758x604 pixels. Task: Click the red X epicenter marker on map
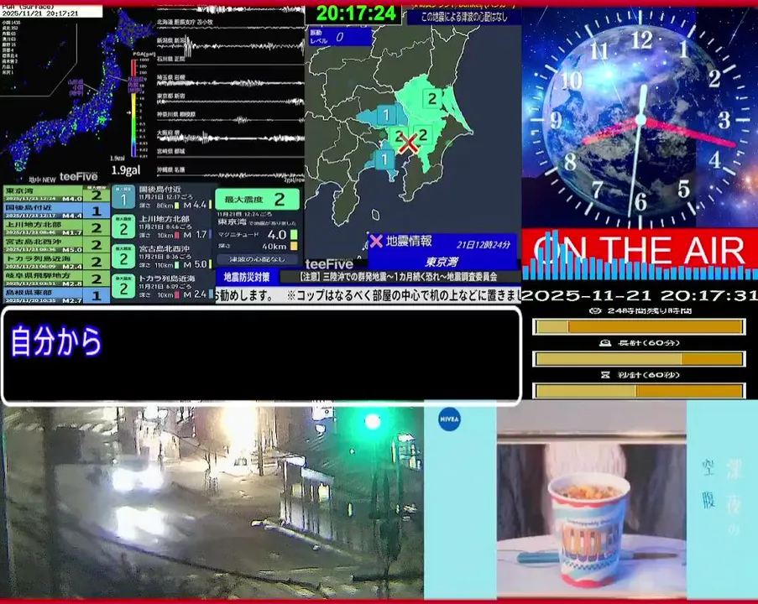point(409,143)
